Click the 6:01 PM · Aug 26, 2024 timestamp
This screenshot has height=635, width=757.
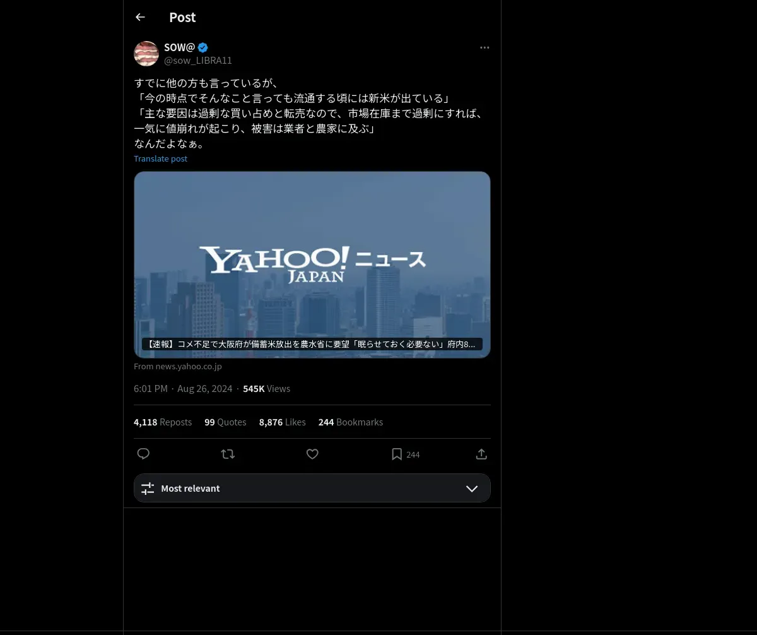(183, 389)
